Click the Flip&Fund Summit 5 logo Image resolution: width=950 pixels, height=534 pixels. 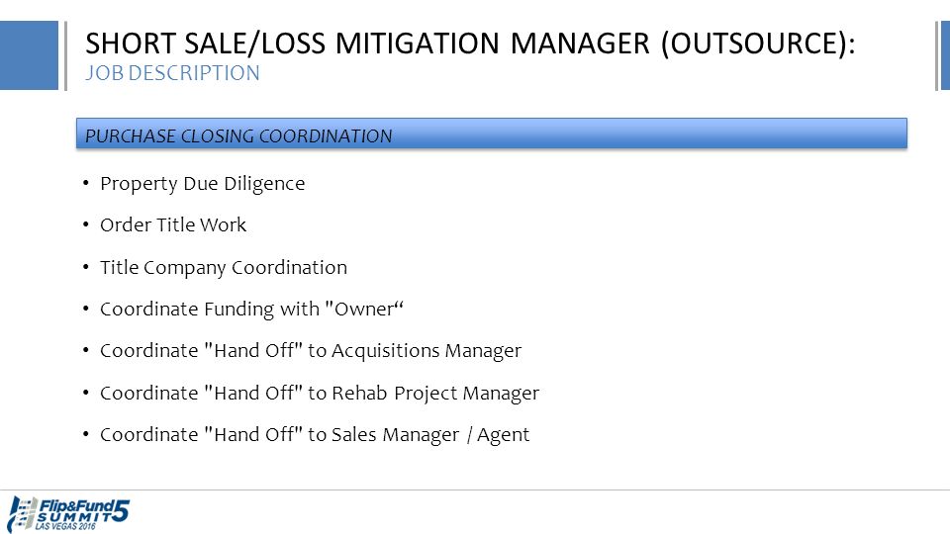68,514
